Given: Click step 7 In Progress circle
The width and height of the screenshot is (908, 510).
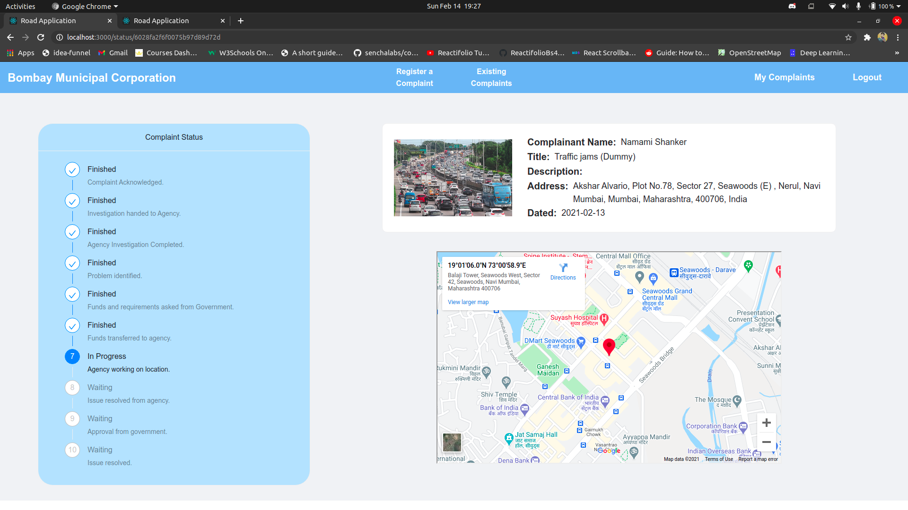Looking at the screenshot, I should point(72,357).
